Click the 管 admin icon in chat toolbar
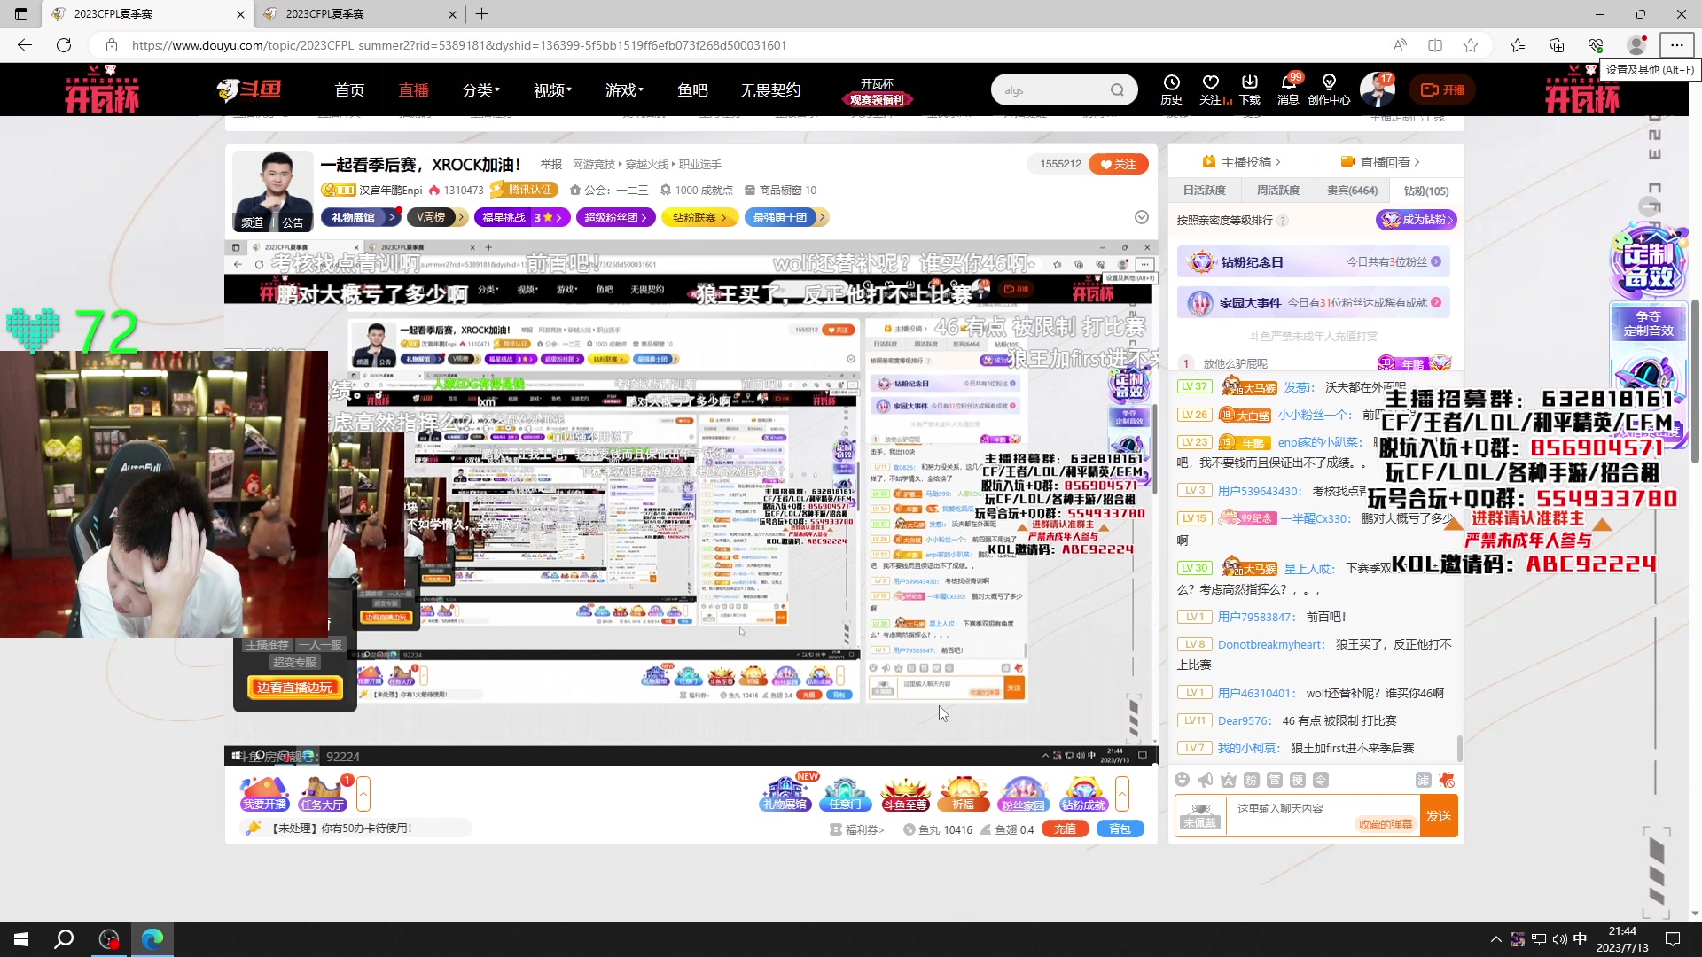This screenshot has width=1702, height=957. (1274, 779)
